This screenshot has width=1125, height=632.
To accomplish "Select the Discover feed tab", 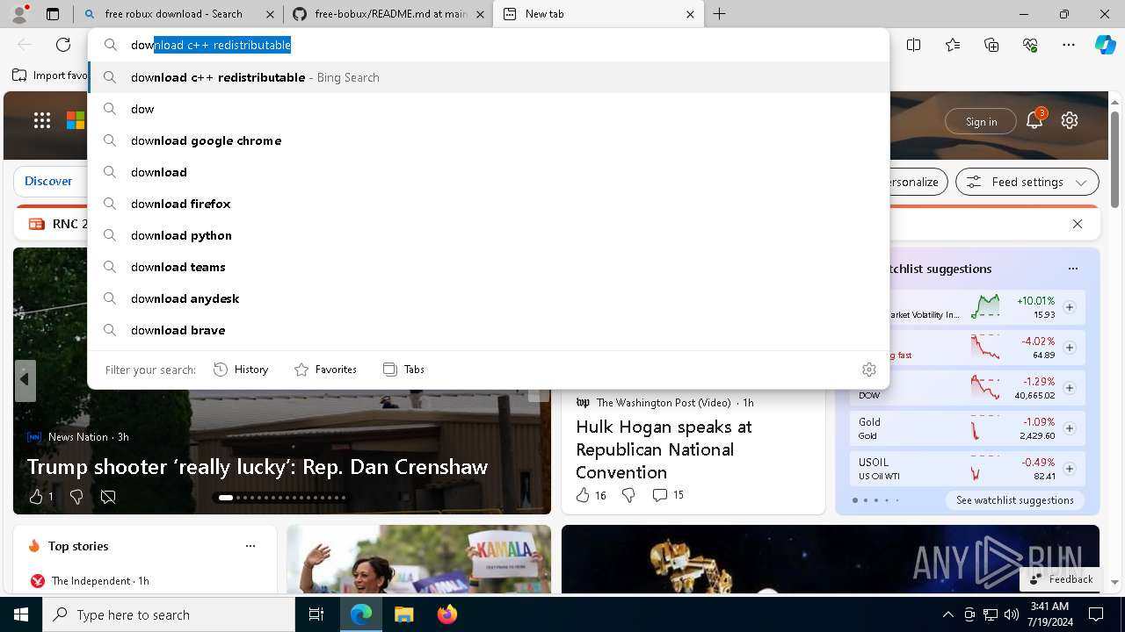I will [48, 181].
